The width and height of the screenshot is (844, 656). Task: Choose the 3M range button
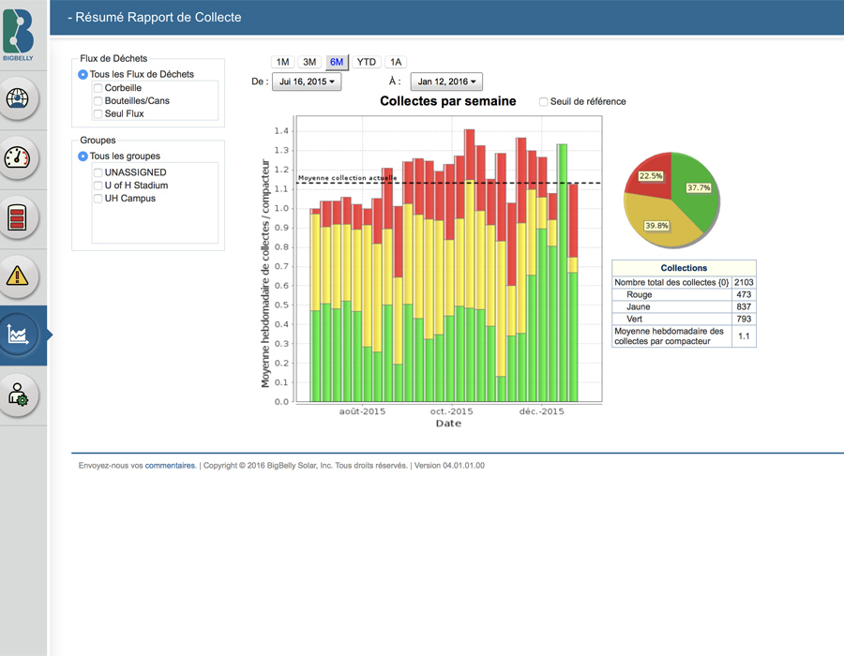309,62
